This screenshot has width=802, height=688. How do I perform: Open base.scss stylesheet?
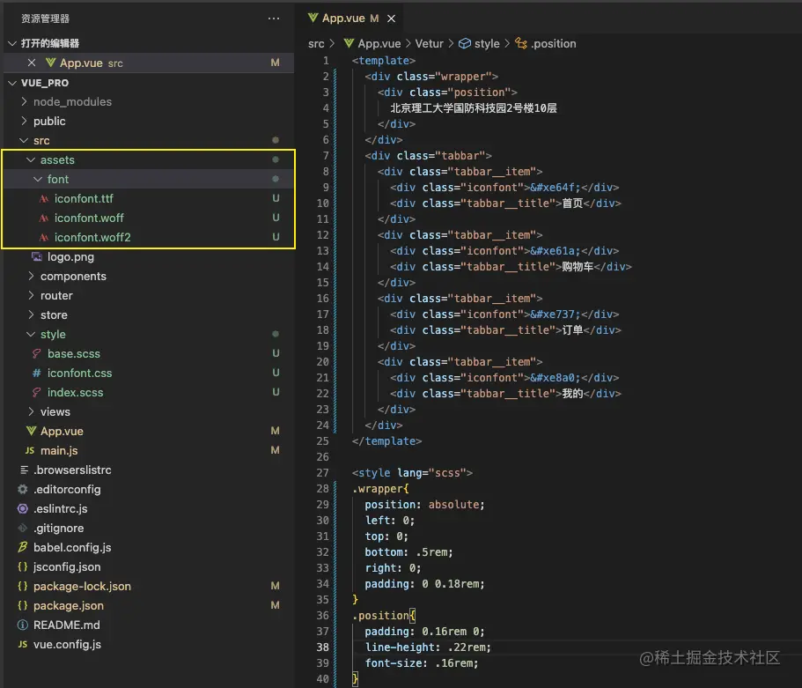74,354
